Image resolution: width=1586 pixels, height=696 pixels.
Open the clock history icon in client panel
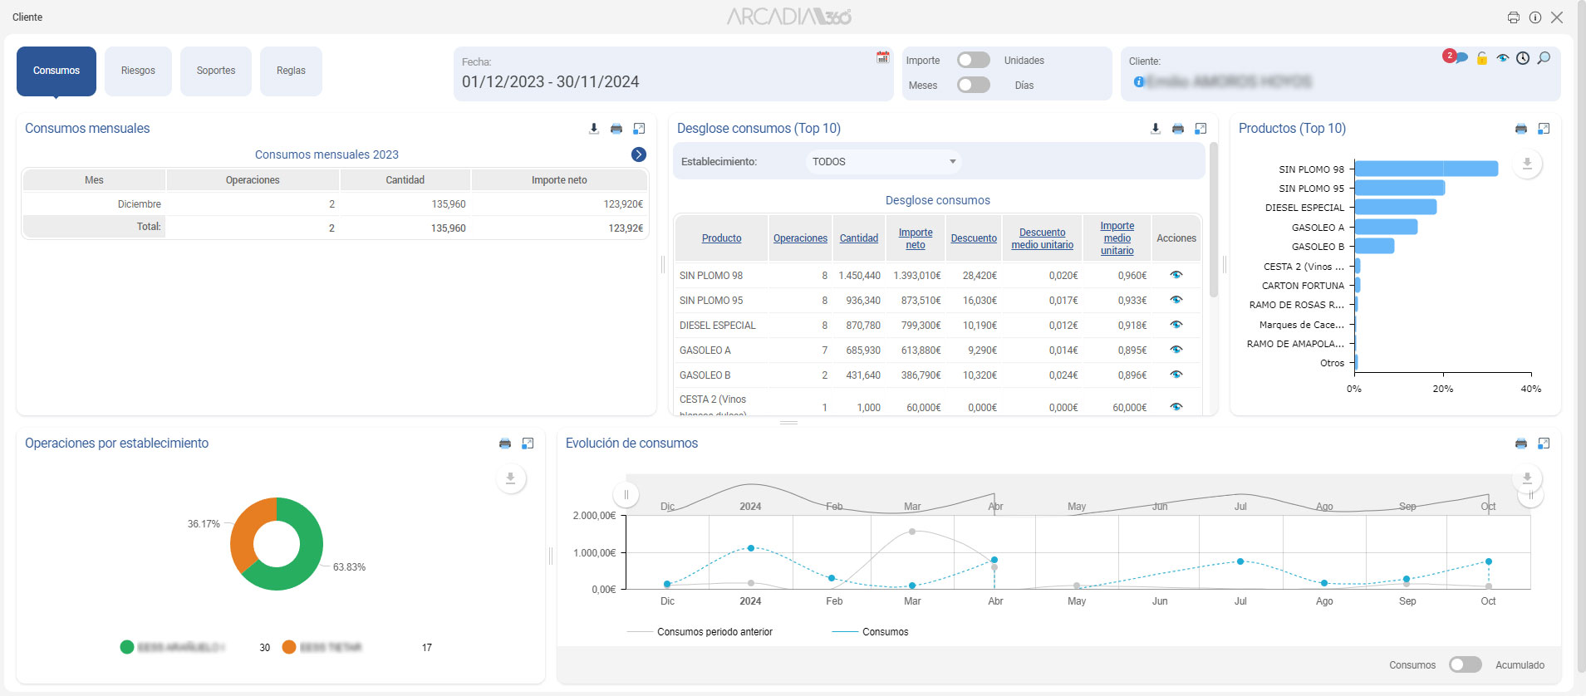point(1522,58)
